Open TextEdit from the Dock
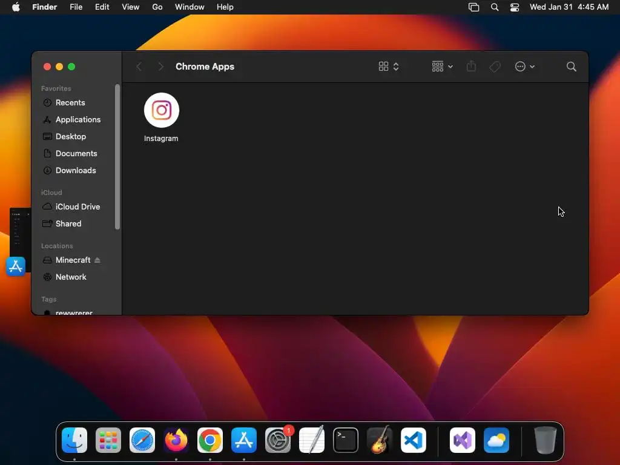Image resolution: width=620 pixels, height=465 pixels. pos(312,440)
